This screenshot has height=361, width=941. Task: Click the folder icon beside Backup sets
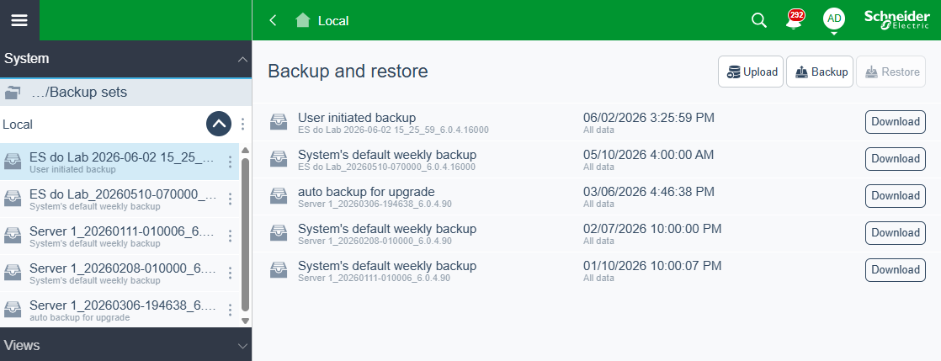(x=13, y=93)
